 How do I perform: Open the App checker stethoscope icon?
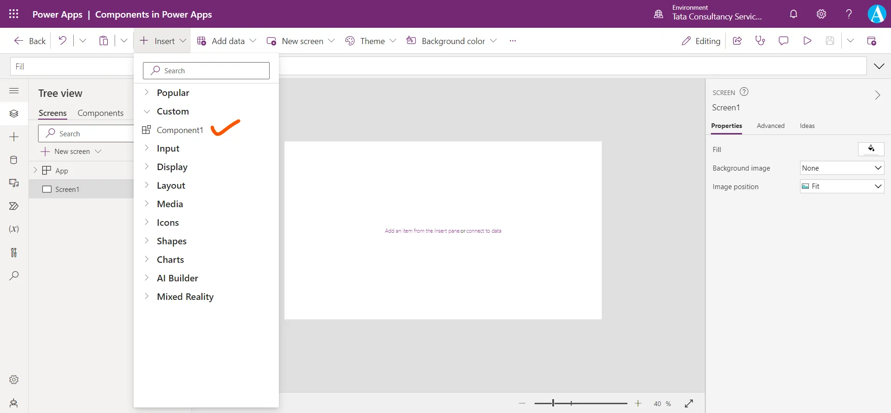pos(760,41)
